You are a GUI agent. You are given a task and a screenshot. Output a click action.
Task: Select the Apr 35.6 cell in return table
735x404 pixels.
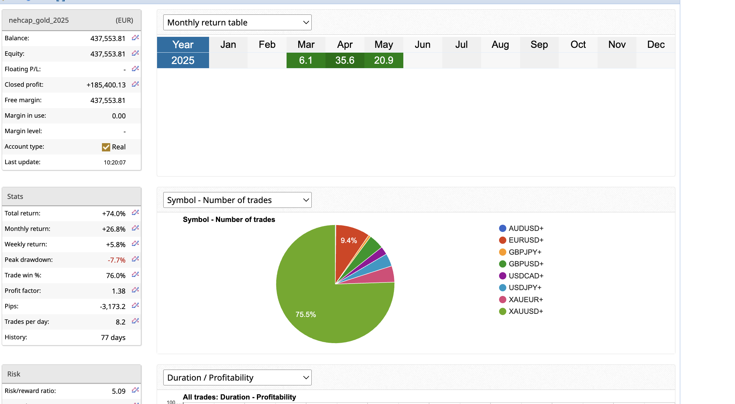pos(345,61)
